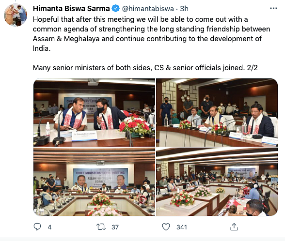Open the 3h timestamp permalink
285x241 pixels.
(x=184, y=9)
